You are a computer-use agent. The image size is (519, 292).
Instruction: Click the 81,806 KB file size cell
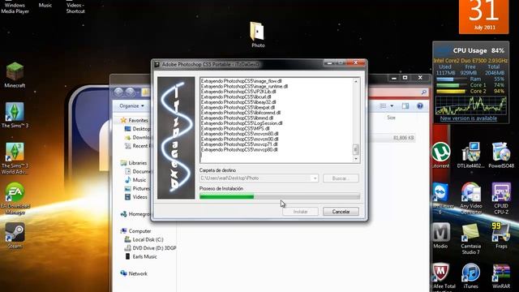coord(403,138)
